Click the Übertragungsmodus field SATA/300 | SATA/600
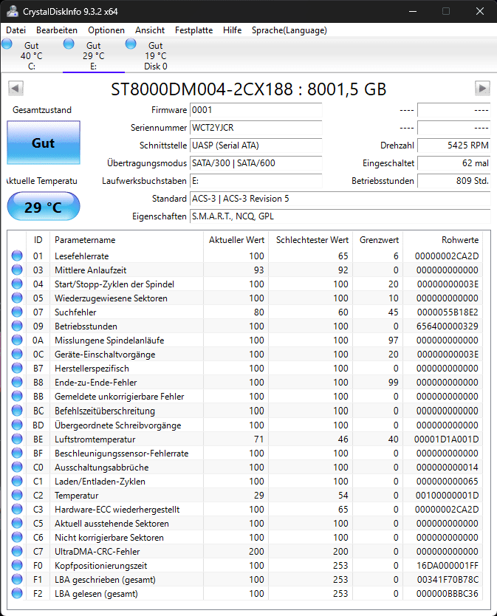 pos(256,163)
